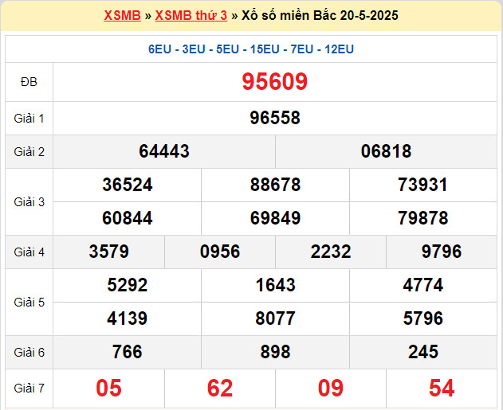The width and height of the screenshot is (503, 410).
Task: Click the Giải 6 row label
Action: pyautogui.click(x=29, y=353)
